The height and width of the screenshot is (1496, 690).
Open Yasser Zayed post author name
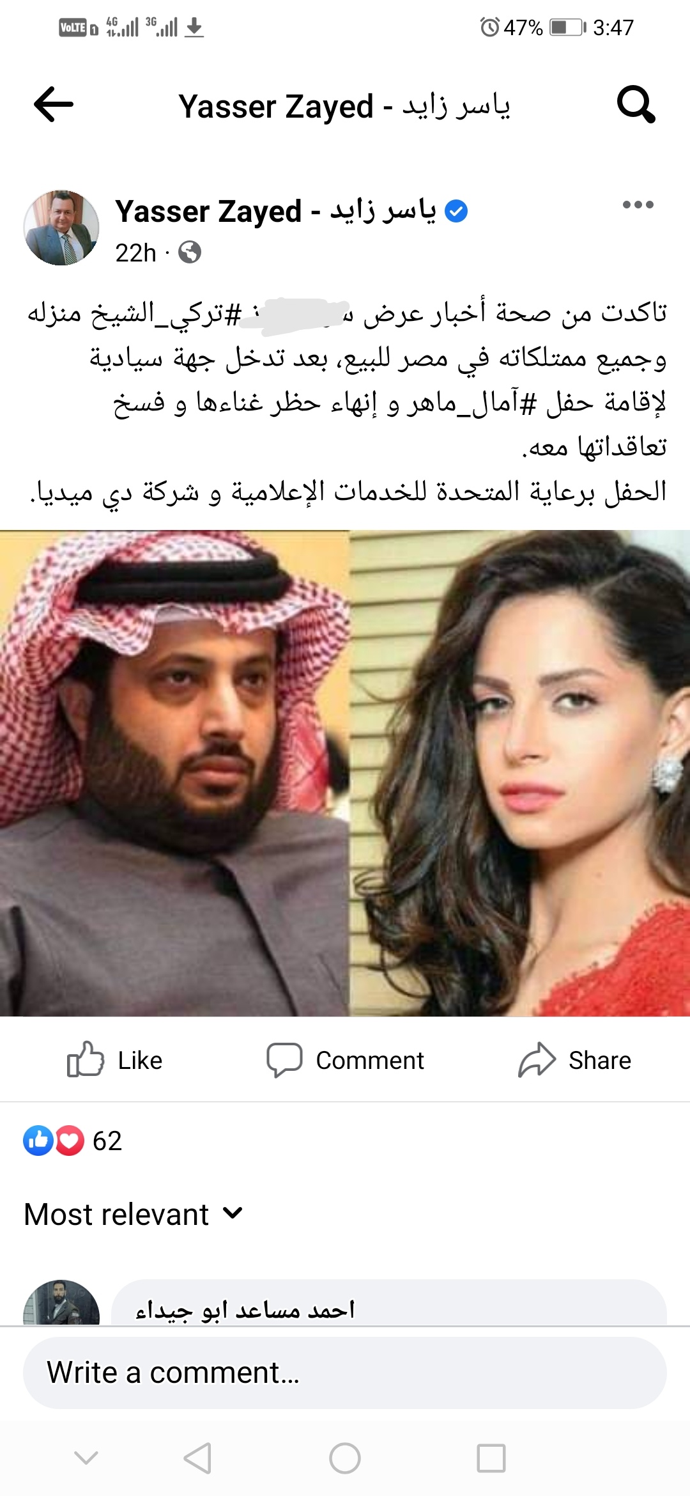pyautogui.click(x=276, y=211)
